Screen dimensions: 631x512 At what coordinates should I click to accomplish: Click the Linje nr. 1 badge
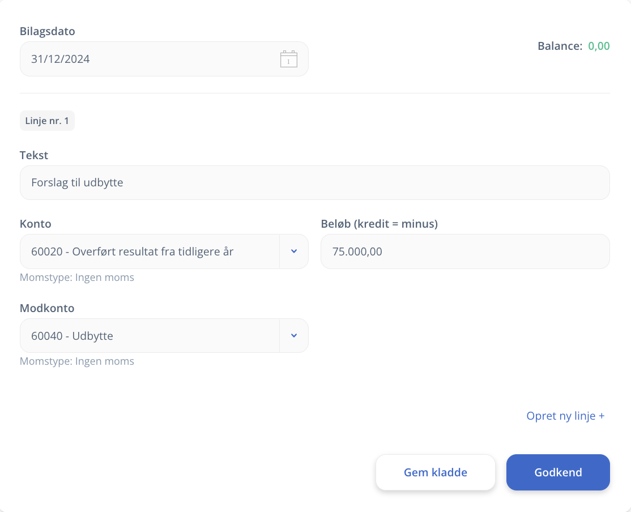coord(47,121)
